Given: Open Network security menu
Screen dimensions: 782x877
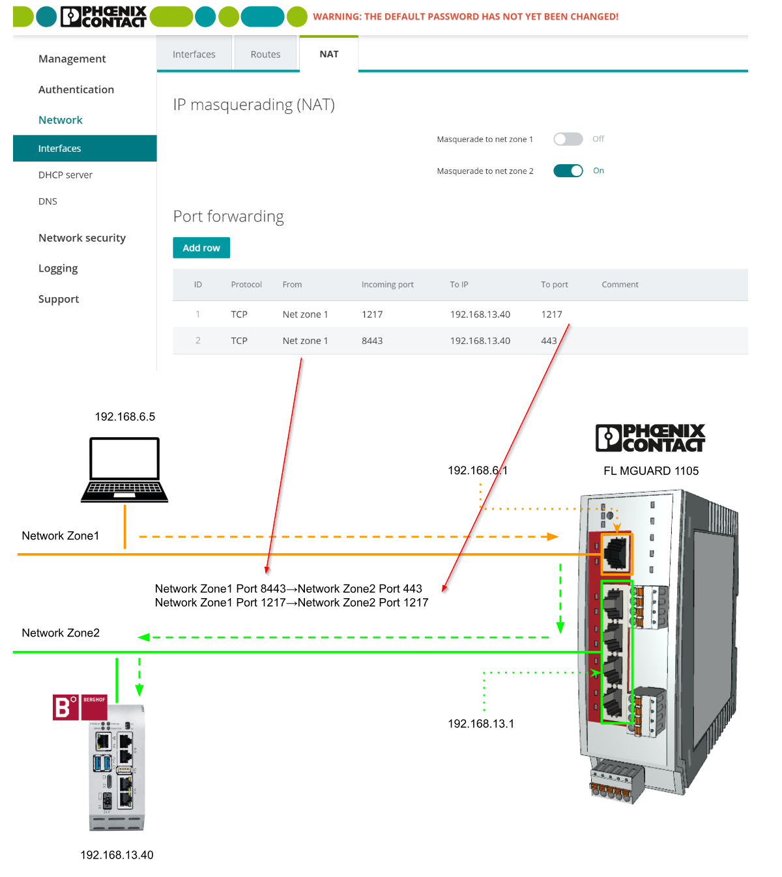Looking at the screenshot, I should pyautogui.click(x=82, y=238).
